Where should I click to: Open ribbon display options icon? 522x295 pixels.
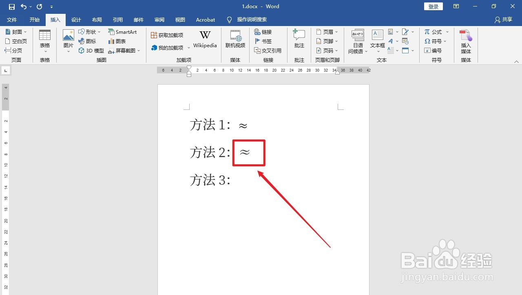pos(456,7)
